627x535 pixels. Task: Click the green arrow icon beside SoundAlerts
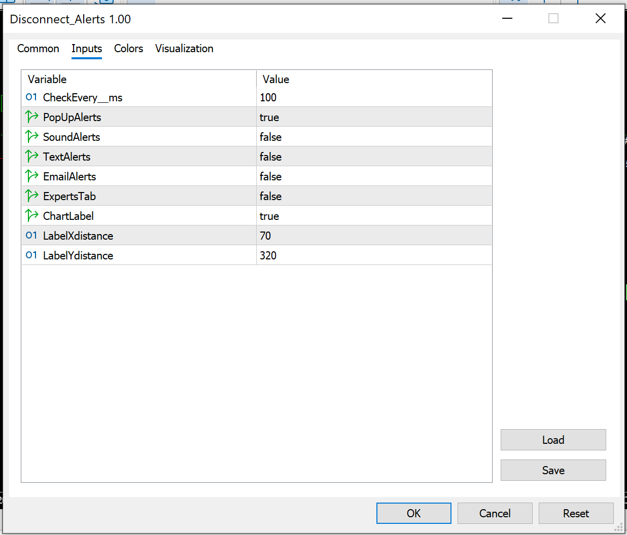pyautogui.click(x=31, y=136)
